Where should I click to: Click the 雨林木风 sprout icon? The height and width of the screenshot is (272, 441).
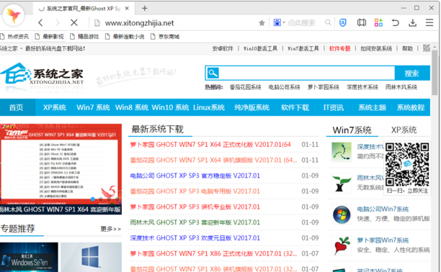coord(342,183)
